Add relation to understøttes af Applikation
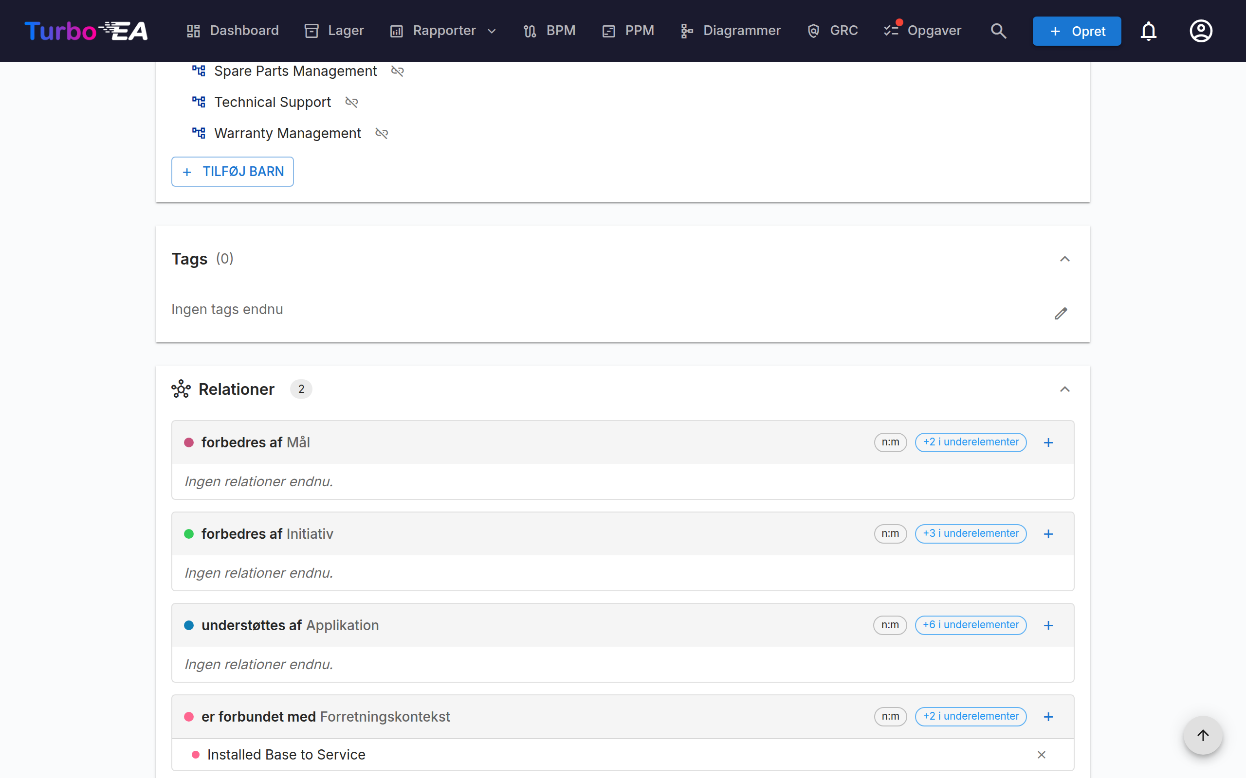Image resolution: width=1246 pixels, height=778 pixels. pos(1048,626)
